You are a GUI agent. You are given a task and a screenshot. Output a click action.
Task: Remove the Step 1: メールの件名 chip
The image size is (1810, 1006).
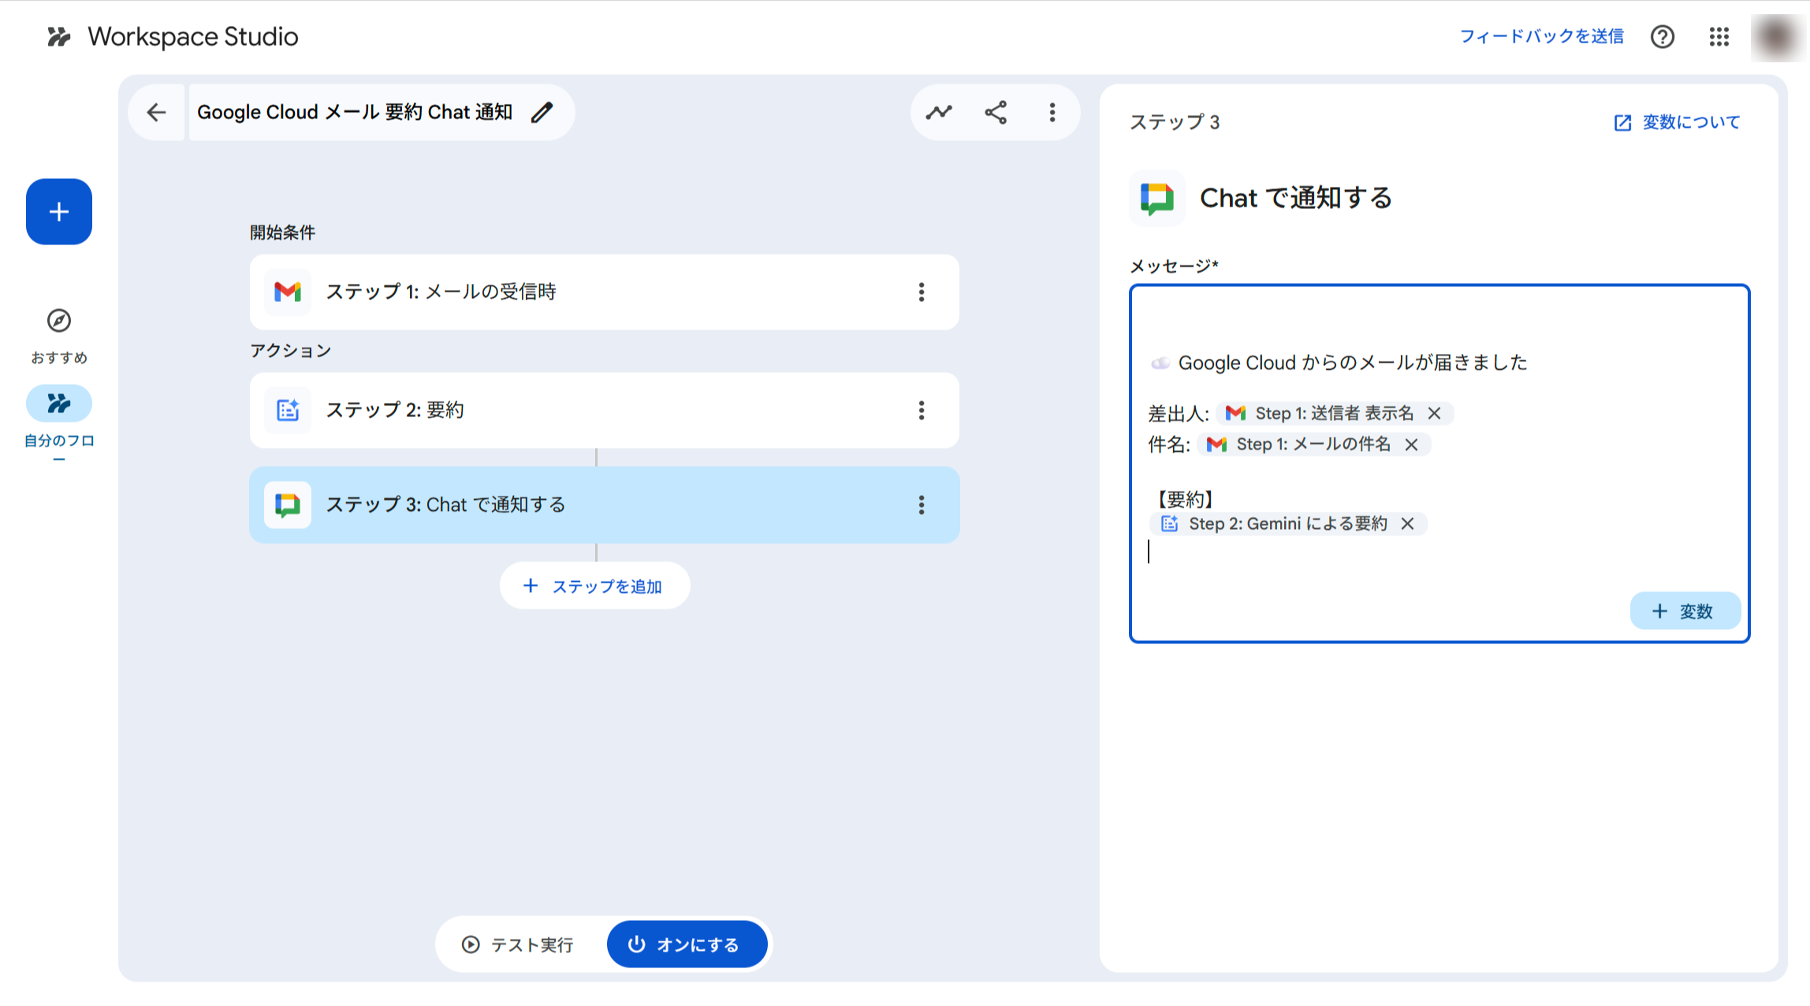coord(1411,445)
